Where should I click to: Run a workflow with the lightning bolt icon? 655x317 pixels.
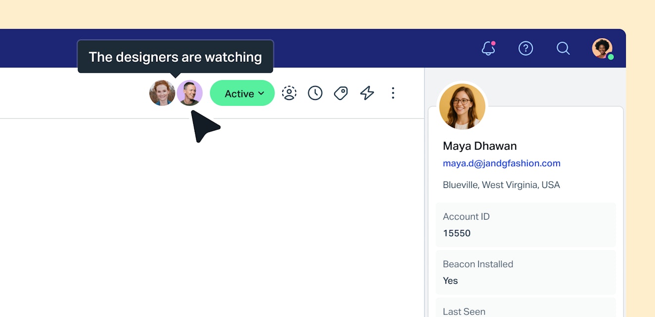(x=367, y=93)
